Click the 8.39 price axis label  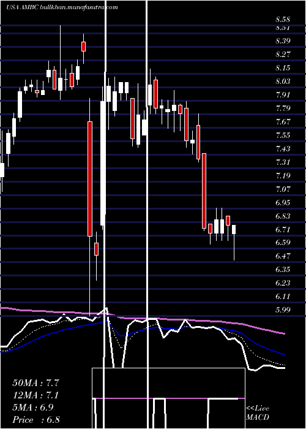(x=283, y=41)
